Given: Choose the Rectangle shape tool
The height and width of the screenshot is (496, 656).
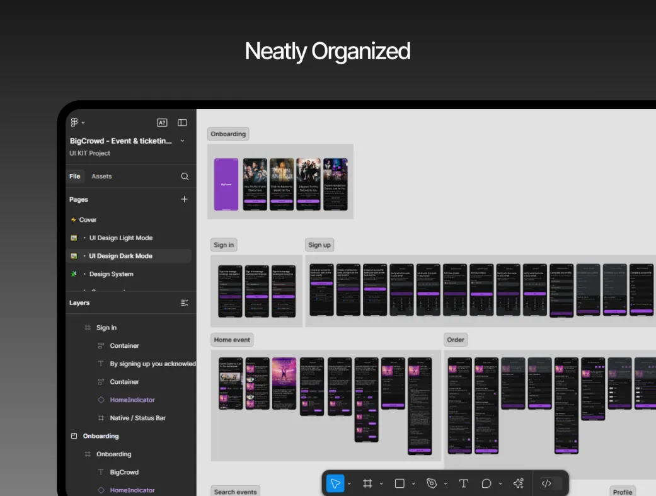Looking at the screenshot, I should pyautogui.click(x=400, y=483).
